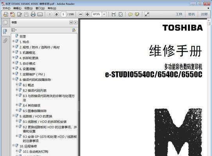Go to next page arrow button
Screen dimensions: 212x156
(56, 14)
